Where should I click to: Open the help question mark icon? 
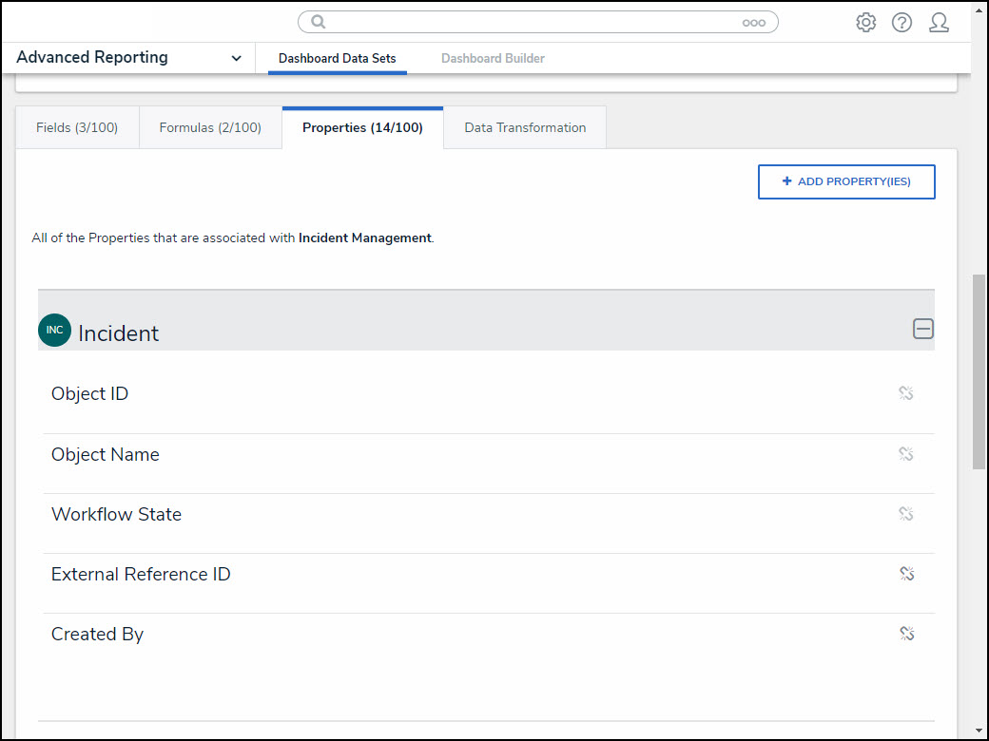coord(902,23)
